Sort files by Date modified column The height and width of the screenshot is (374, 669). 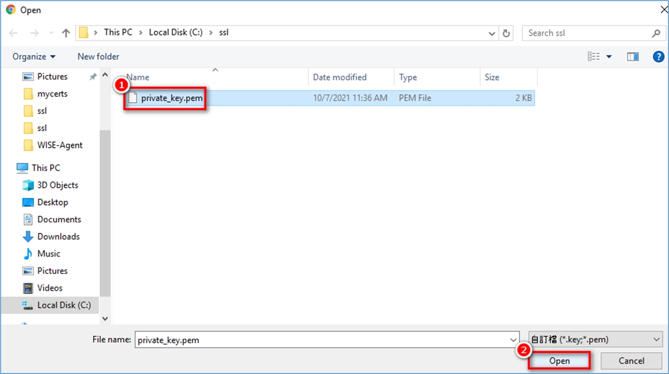[x=340, y=77]
